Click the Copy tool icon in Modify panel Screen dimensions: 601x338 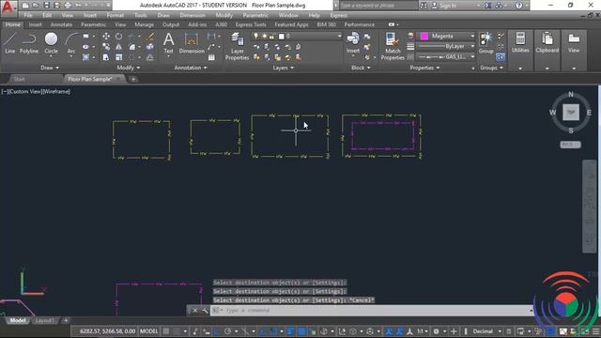tap(106, 47)
